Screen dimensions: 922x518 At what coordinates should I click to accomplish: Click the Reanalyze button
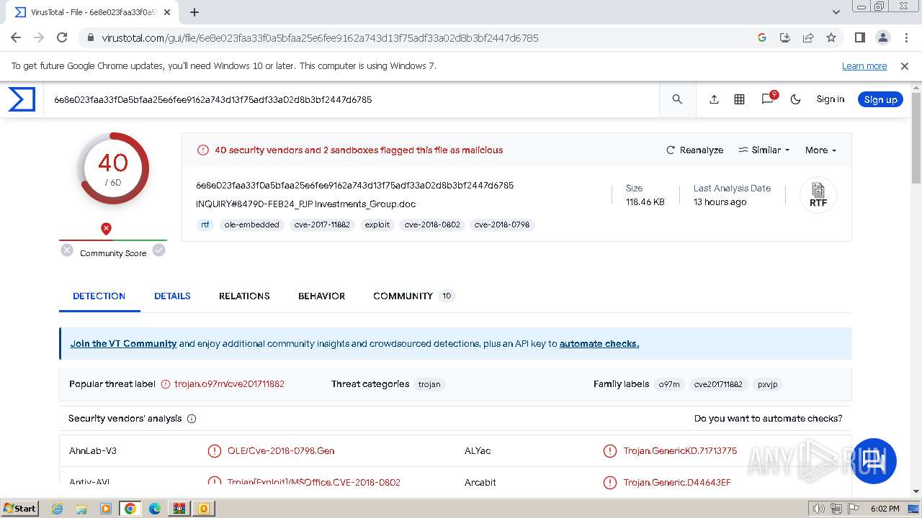[x=694, y=150]
